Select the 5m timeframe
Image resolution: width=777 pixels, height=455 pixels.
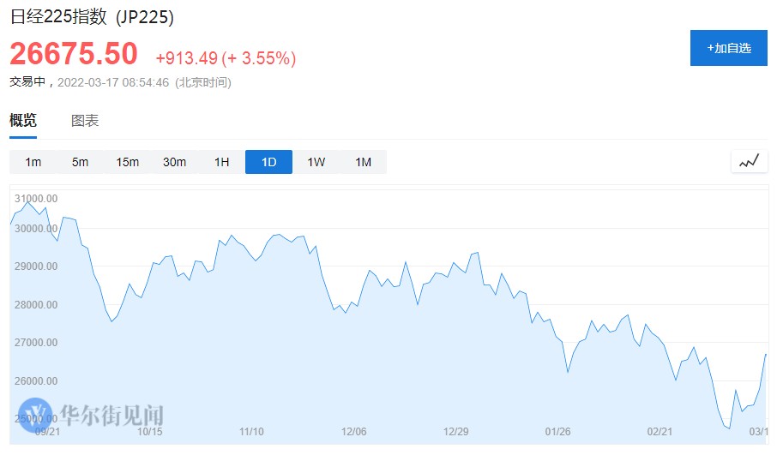pyautogui.click(x=81, y=162)
